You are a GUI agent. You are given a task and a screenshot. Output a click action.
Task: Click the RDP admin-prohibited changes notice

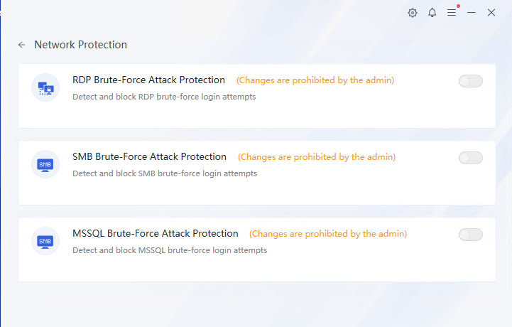315,80
